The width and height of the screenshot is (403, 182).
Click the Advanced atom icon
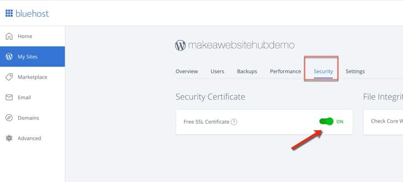coord(9,138)
